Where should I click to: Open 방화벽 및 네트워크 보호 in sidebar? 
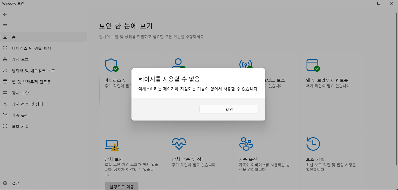[44, 70]
